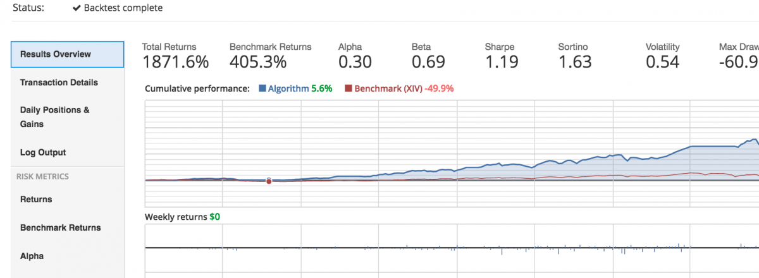Click the Alpha 0.30 metric at top

coord(355,62)
